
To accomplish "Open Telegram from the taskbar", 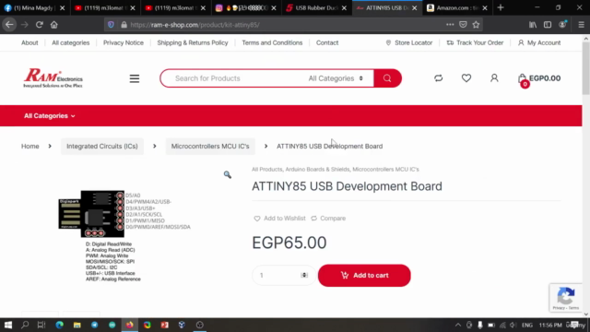I will [94, 325].
